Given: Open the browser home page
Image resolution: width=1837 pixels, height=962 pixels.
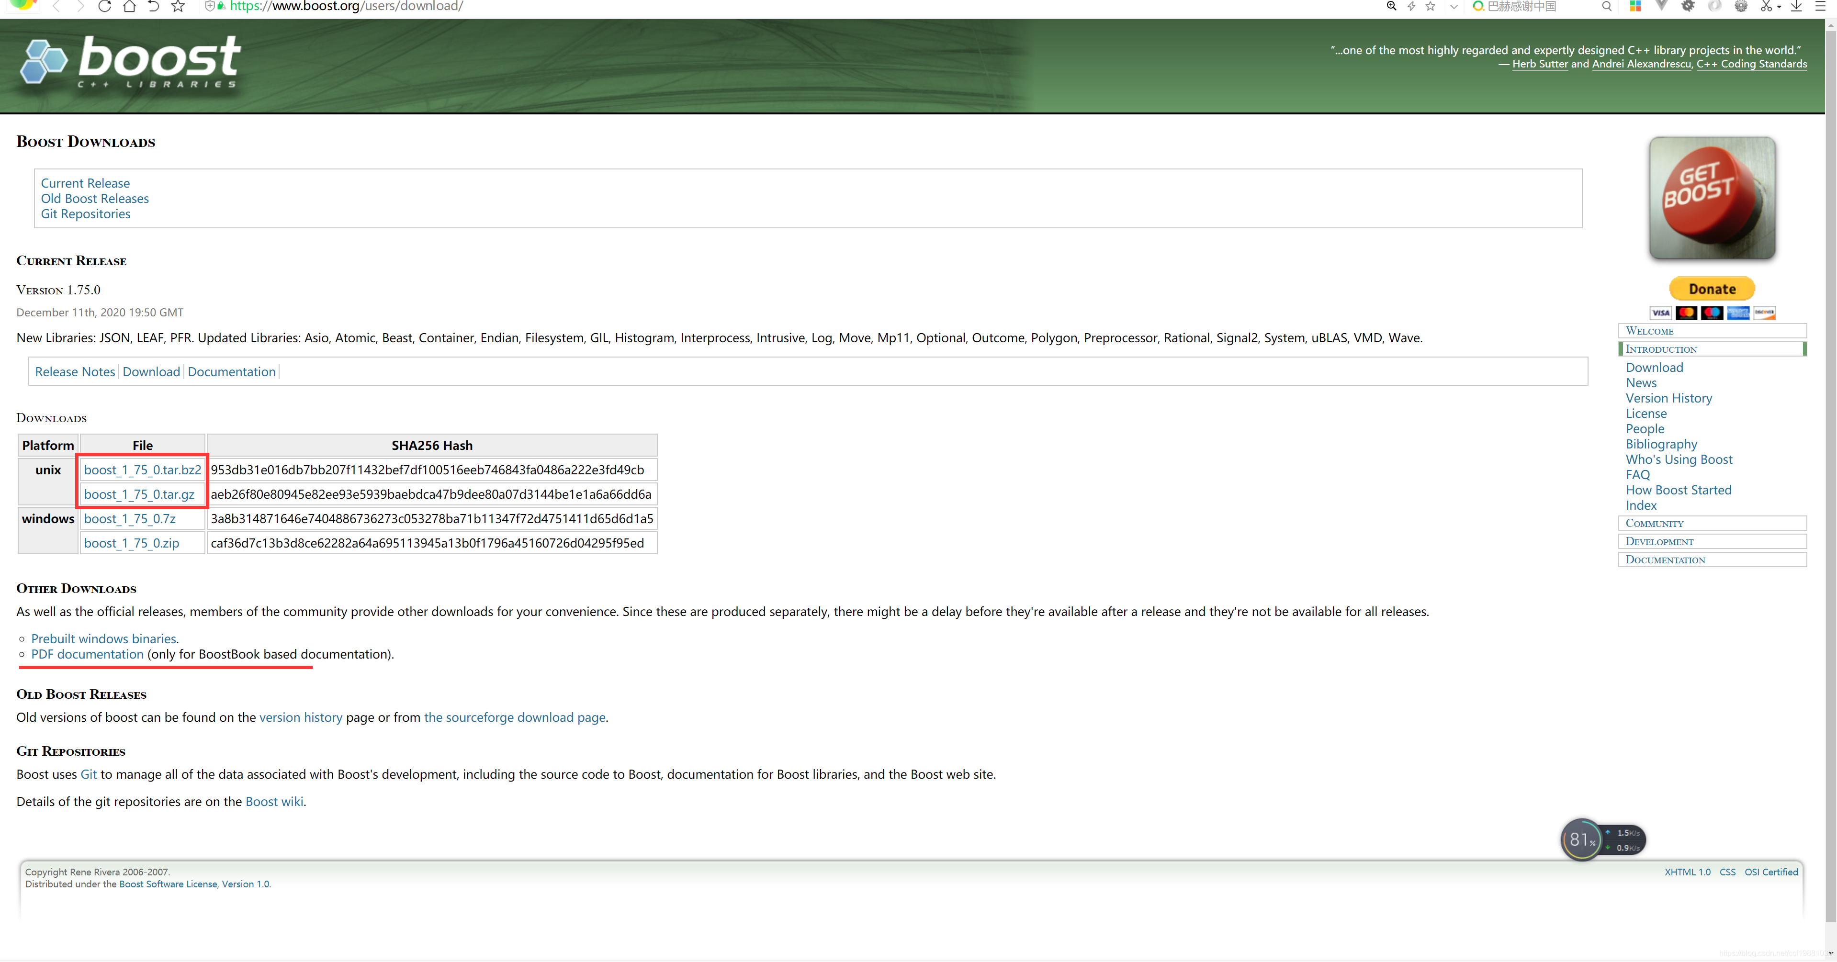Looking at the screenshot, I should click(x=129, y=6).
